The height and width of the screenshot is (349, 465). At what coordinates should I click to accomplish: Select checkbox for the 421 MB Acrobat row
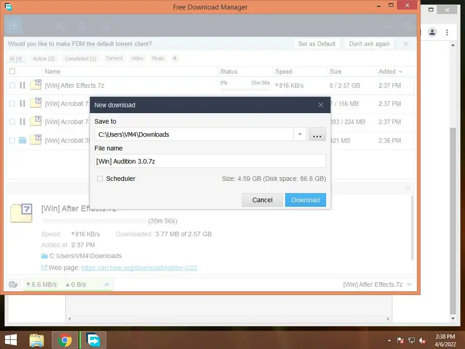point(12,140)
